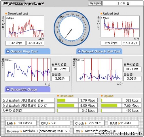Screen dimensions: 144x137
Task: Select the 342 kbps download result box
Action: point(16,43)
